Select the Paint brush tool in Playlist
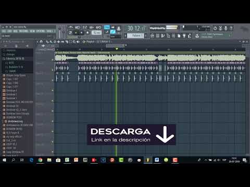The height and width of the screenshot is (187, 250). [x=51, y=42]
